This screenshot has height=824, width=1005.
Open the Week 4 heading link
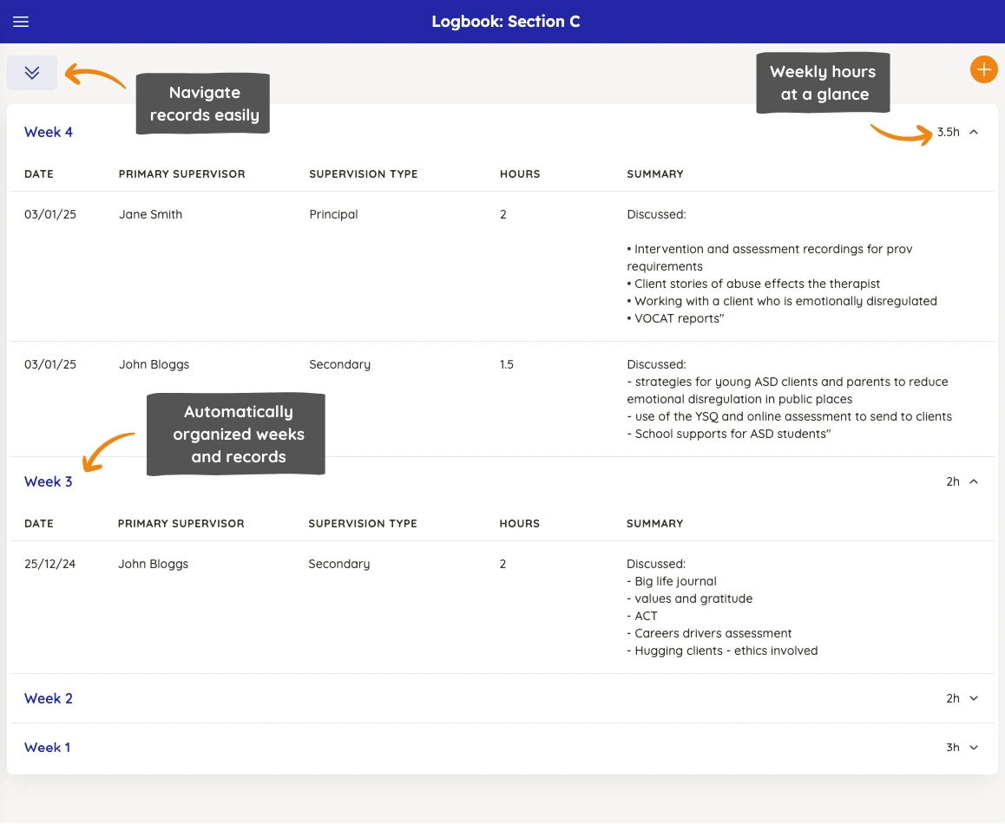pyautogui.click(x=48, y=132)
